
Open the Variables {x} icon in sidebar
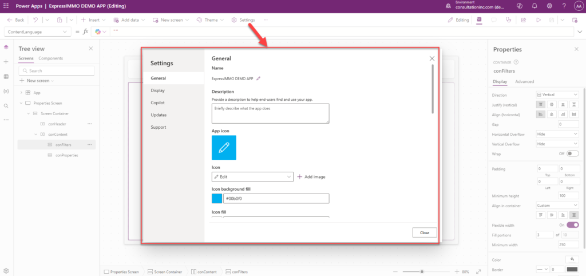[x=6, y=91]
